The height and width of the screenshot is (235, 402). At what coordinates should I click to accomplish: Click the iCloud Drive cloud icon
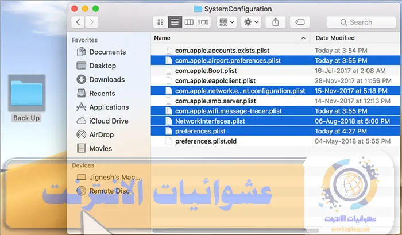82,121
